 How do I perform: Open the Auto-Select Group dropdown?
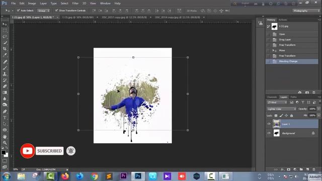[x=43, y=11]
